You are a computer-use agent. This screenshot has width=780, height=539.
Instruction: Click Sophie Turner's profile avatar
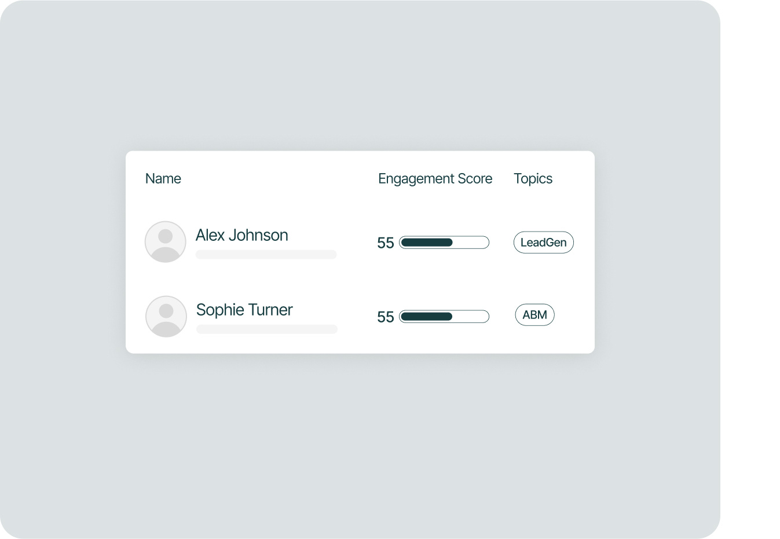(x=166, y=317)
